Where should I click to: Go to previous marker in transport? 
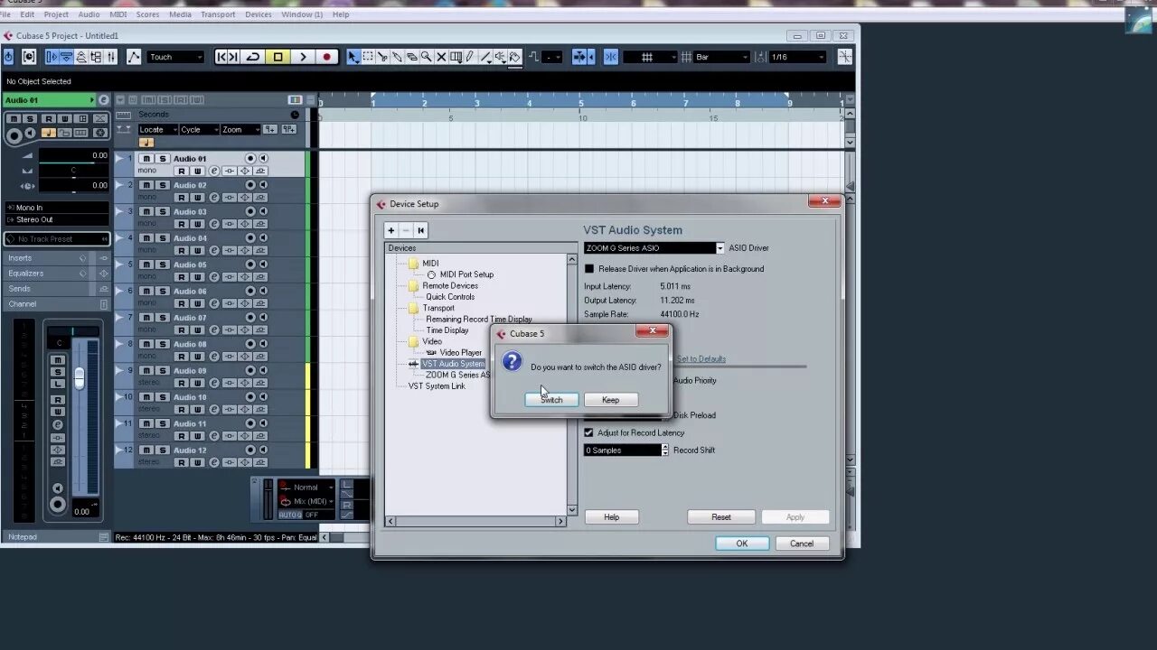click(221, 57)
